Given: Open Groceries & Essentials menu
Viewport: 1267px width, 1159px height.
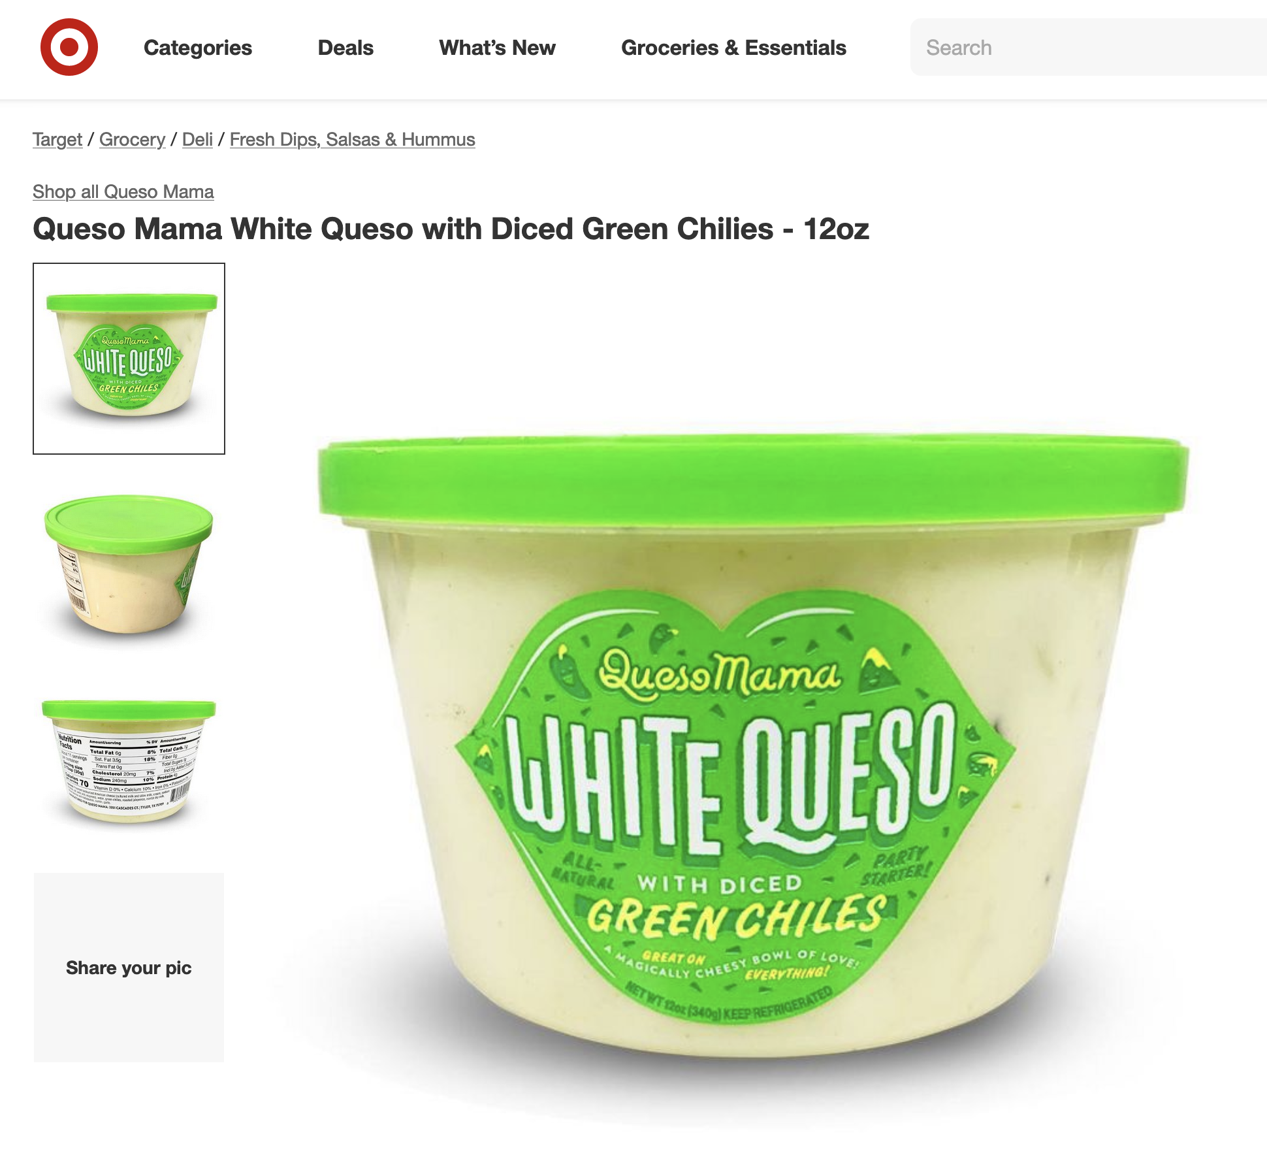Looking at the screenshot, I should pos(733,48).
